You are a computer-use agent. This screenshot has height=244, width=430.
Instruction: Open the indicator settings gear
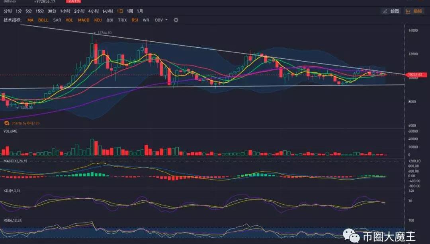point(176,20)
